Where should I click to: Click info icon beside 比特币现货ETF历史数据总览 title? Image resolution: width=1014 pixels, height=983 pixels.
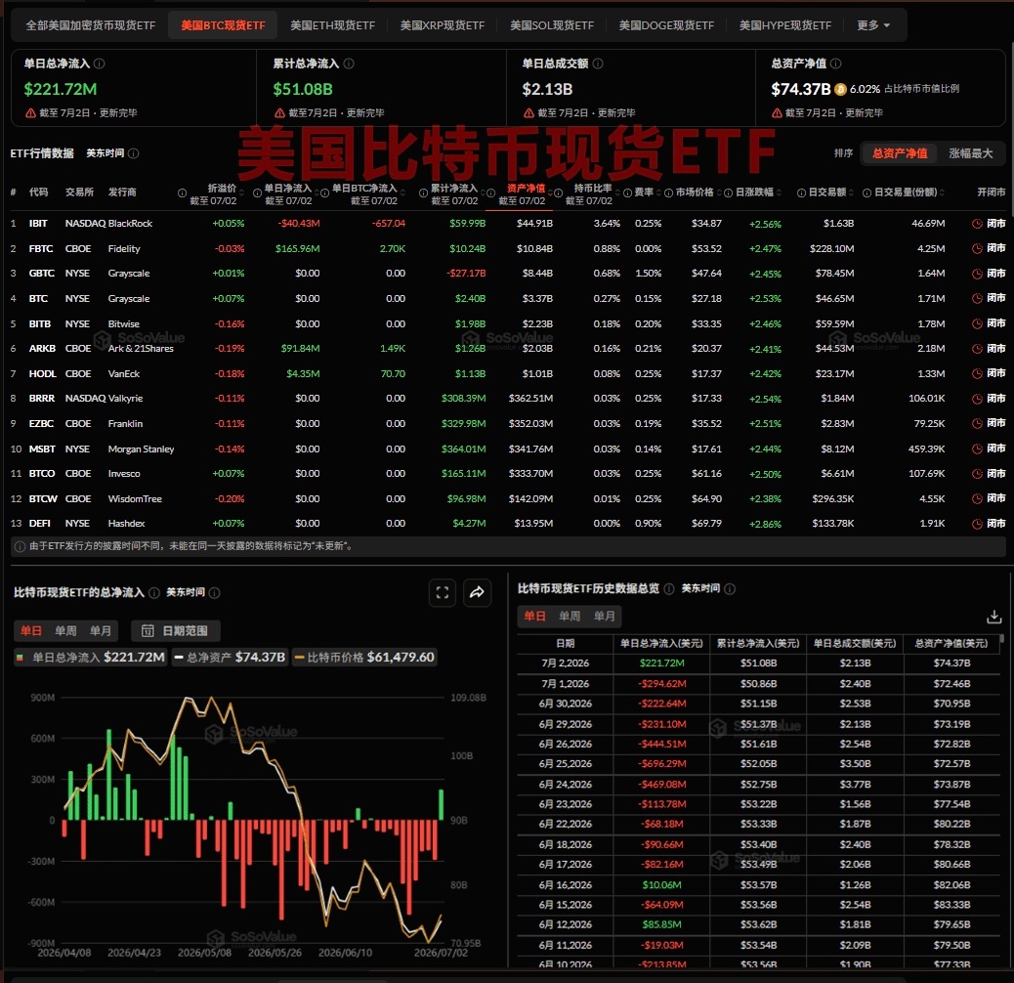(668, 588)
